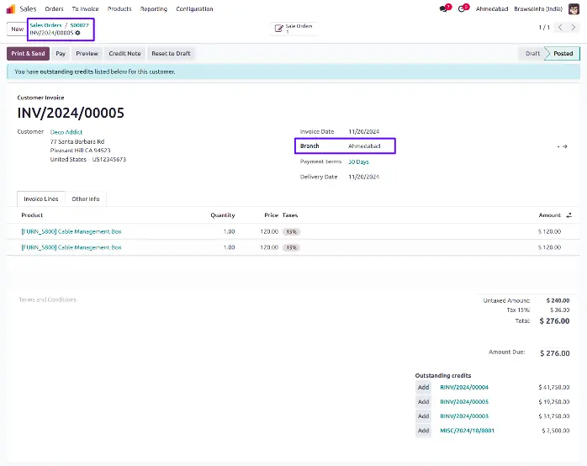The height and width of the screenshot is (466, 587).
Task: Go to the next record arrow
Action: coord(572,28)
